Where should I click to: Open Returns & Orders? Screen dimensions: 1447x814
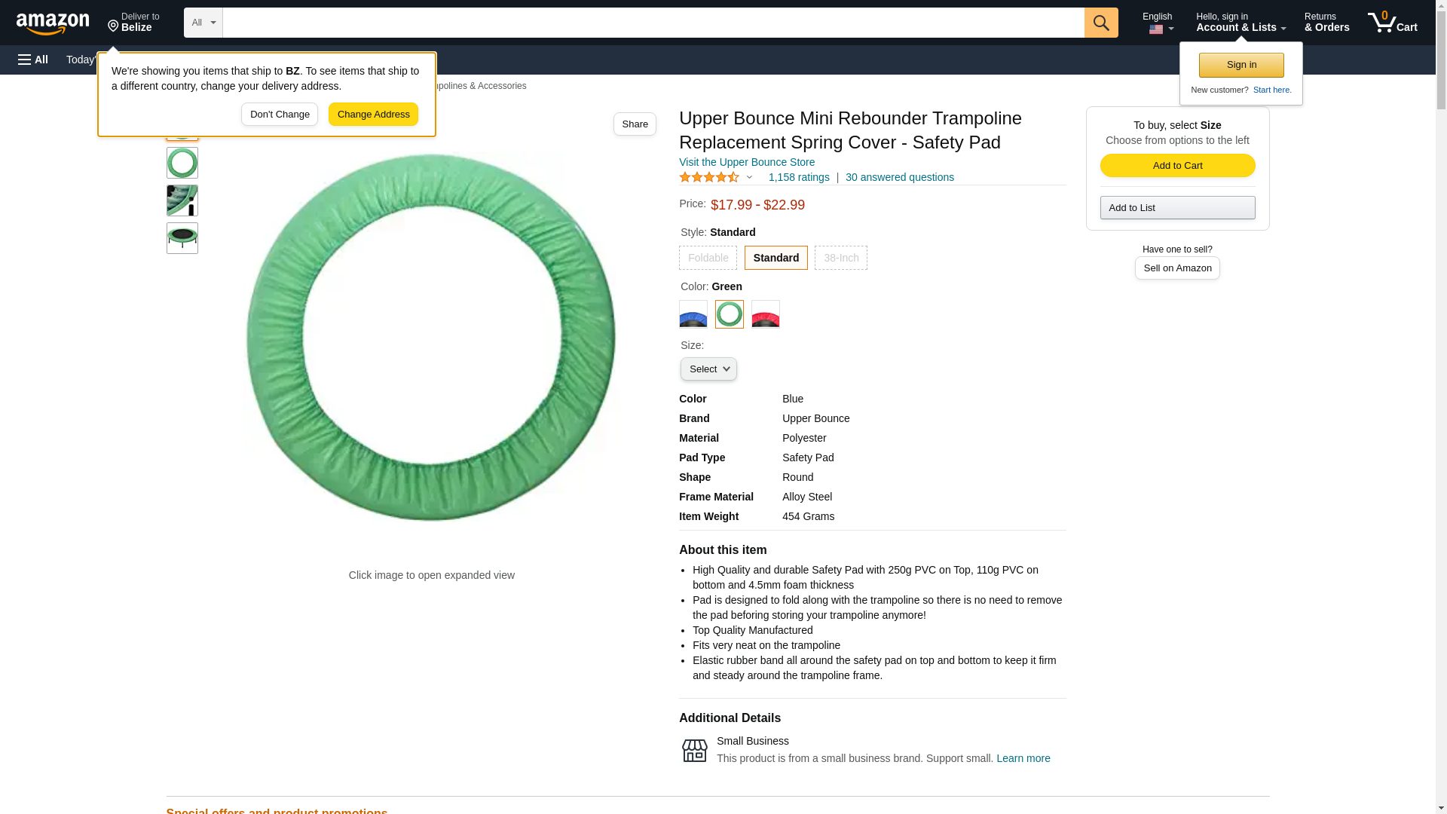pos(1326,23)
